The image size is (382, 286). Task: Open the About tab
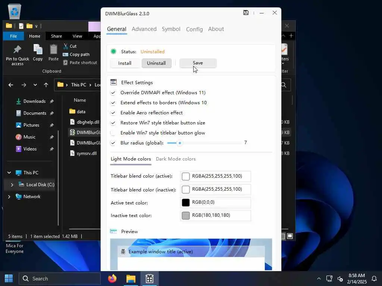click(x=216, y=29)
